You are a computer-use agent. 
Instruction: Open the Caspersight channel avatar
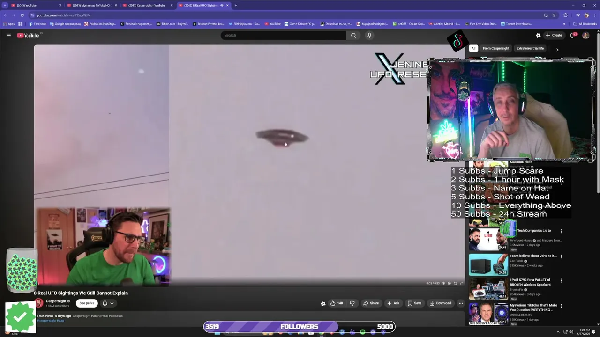pos(39,303)
